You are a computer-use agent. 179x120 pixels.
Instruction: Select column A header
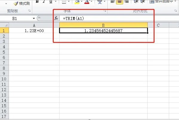click(x=34, y=25)
